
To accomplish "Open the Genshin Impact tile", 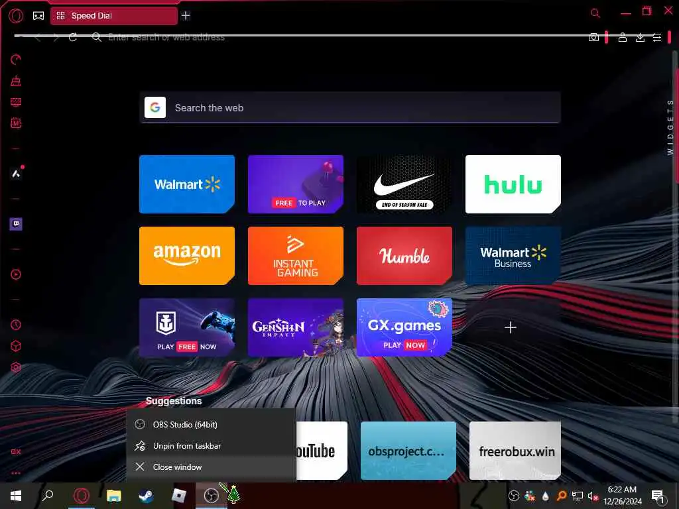I will [x=296, y=327].
